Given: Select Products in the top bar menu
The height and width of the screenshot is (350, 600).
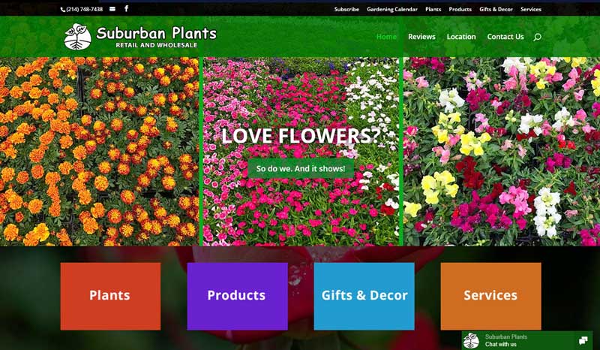Looking at the screenshot, I should (460, 9).
